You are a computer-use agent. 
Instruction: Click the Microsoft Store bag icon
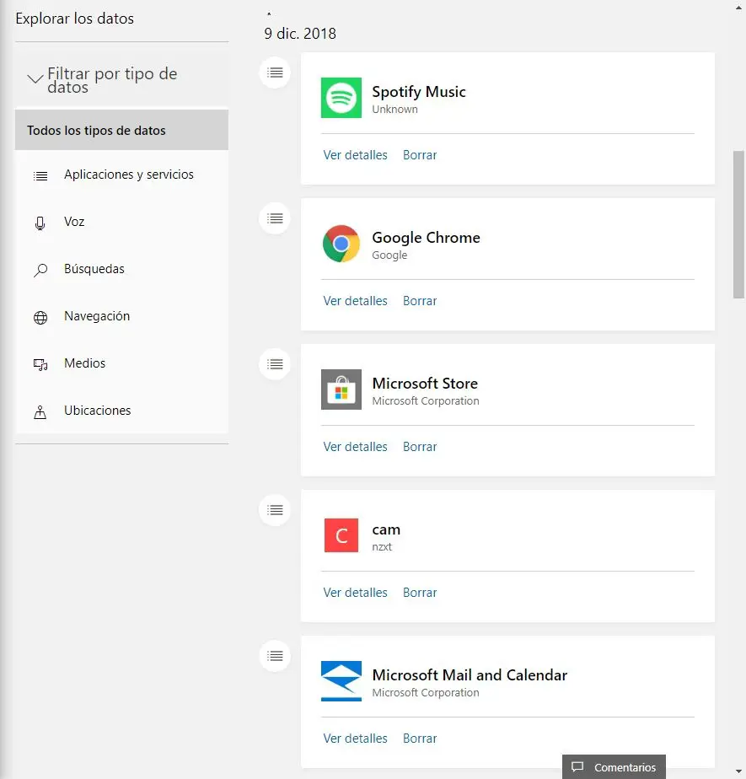(341, 389)
